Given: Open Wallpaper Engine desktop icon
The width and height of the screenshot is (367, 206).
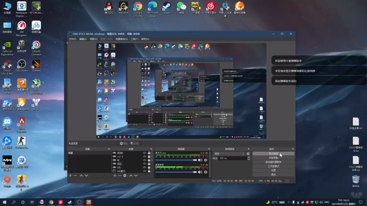Looking at the screenshot, I should [22, 9].
